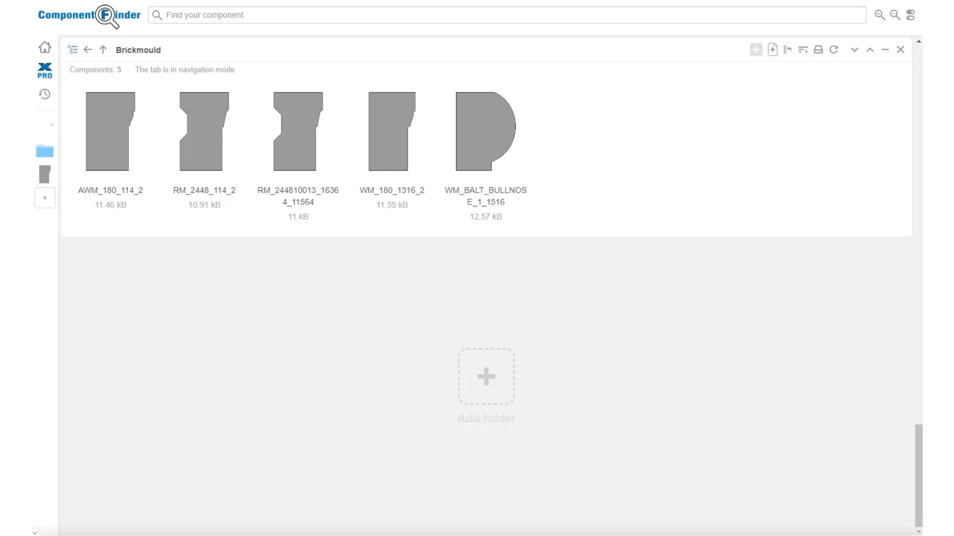
Task: Select the AWM_180_114_2 component thumbnail
Action: [110, 132]
